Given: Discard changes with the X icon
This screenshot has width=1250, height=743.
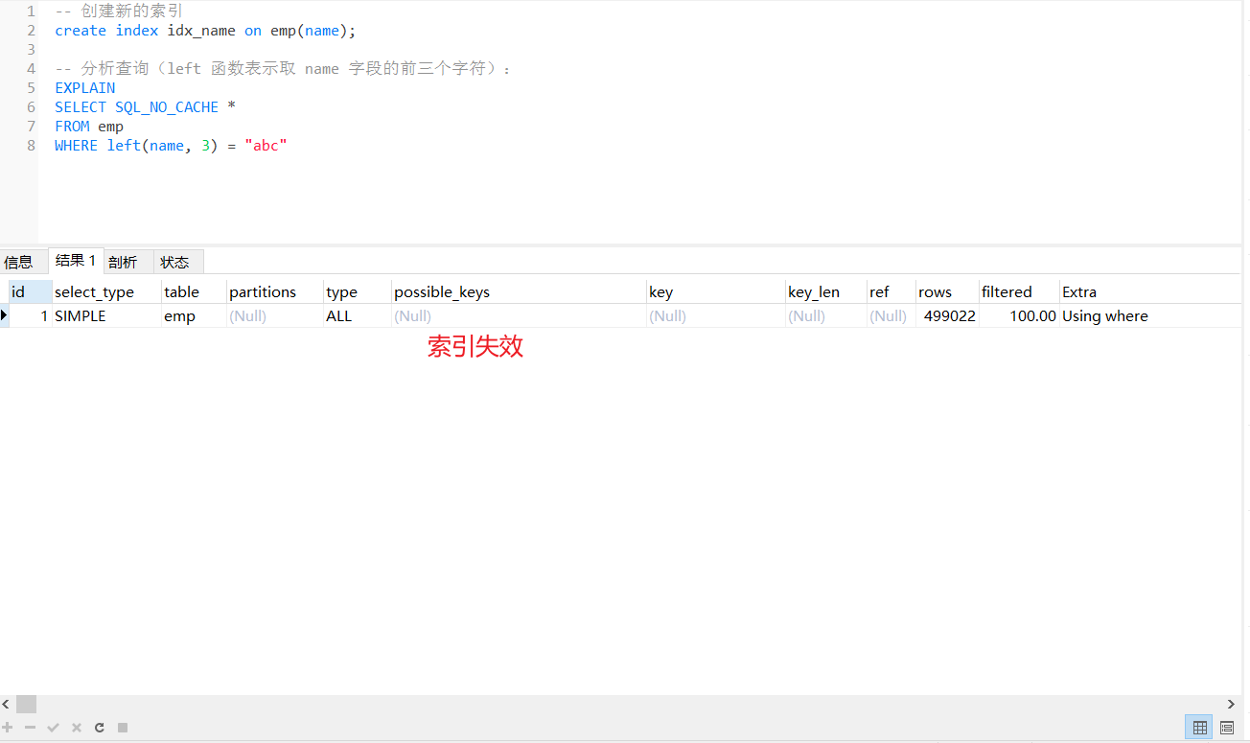Looking at the screenshot, I should click(x=77, y=728).
